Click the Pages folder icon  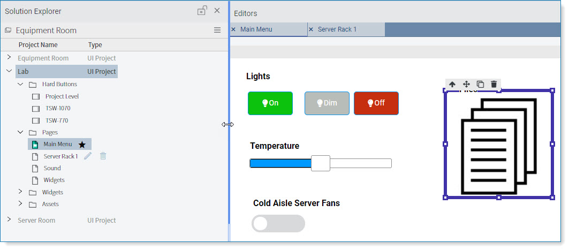tap(33, 133)
